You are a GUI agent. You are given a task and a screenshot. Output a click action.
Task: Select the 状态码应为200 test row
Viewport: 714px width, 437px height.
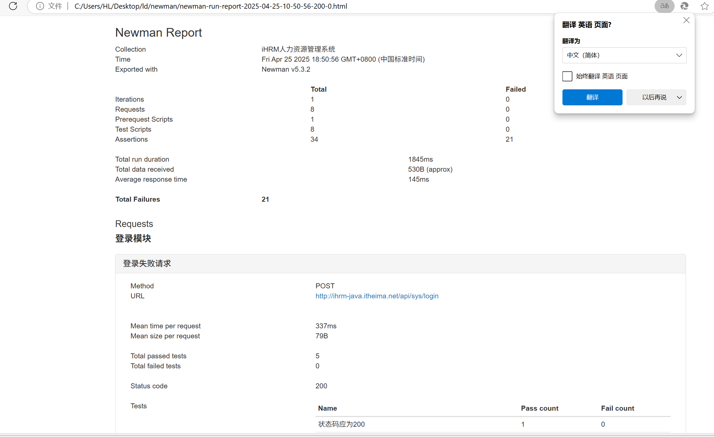coord(341,424)
